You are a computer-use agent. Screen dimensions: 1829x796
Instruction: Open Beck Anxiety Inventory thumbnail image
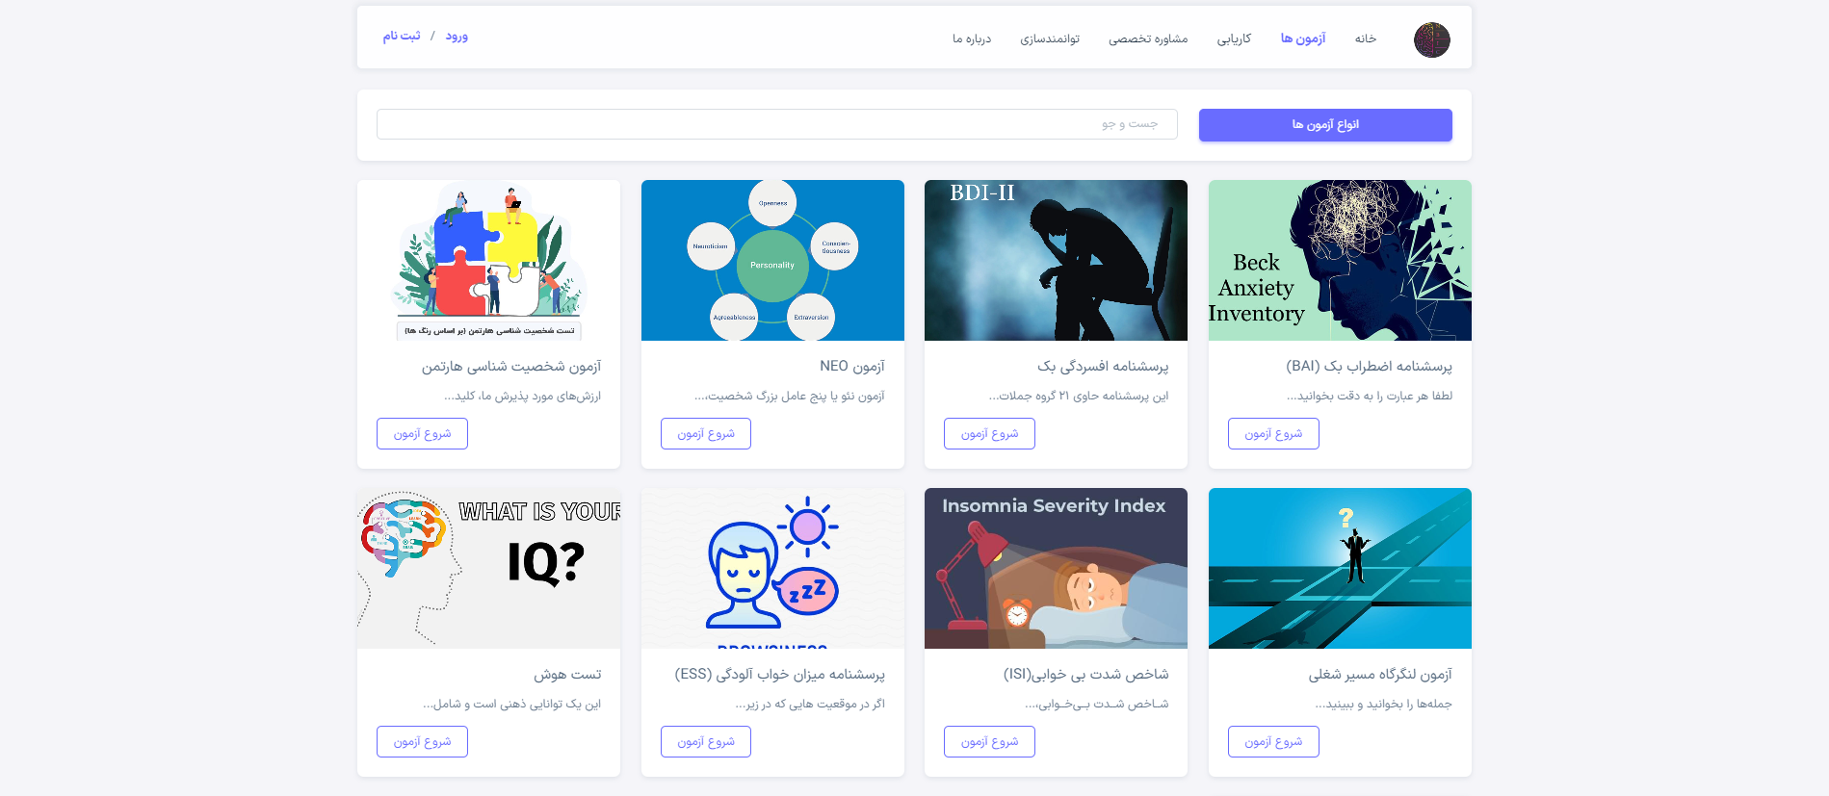coord(1340,260)
